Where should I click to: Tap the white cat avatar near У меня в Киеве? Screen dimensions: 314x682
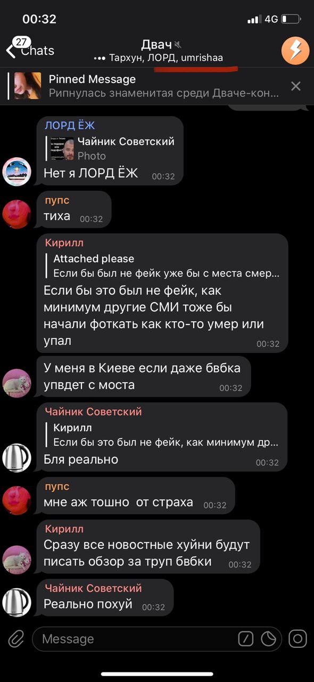pos(16,383)
